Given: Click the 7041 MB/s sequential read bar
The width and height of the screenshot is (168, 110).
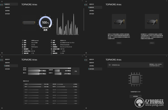Looking at the screenshot, I should coord(37,71).
